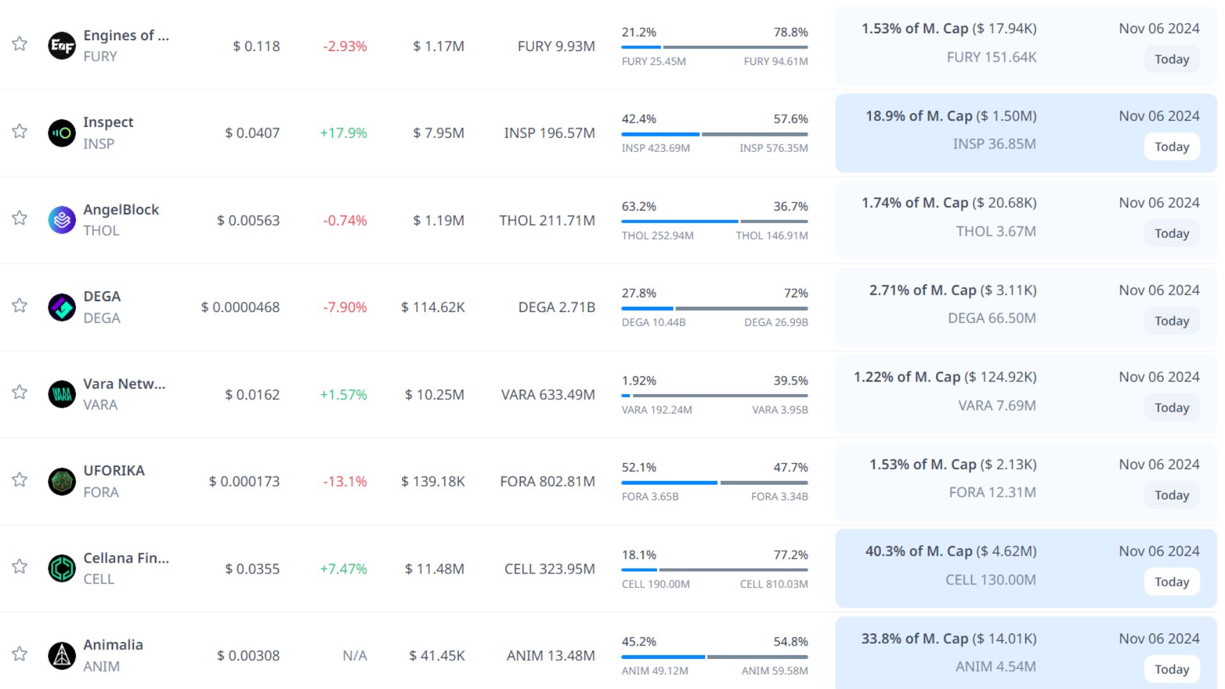Click the AngelBlock unlock progress bar
The height and width of the screenshot is (689, 1225).
coord(715,221)
